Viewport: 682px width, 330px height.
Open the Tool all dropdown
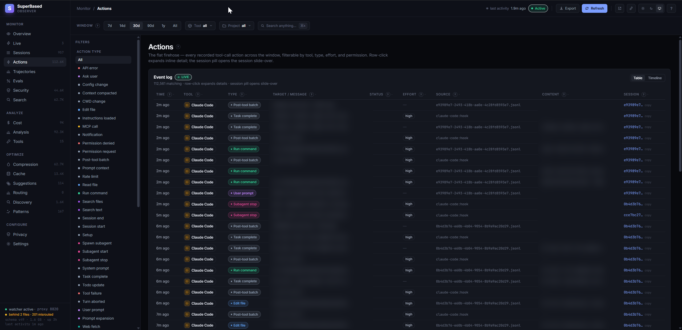[x=200, y=26]
